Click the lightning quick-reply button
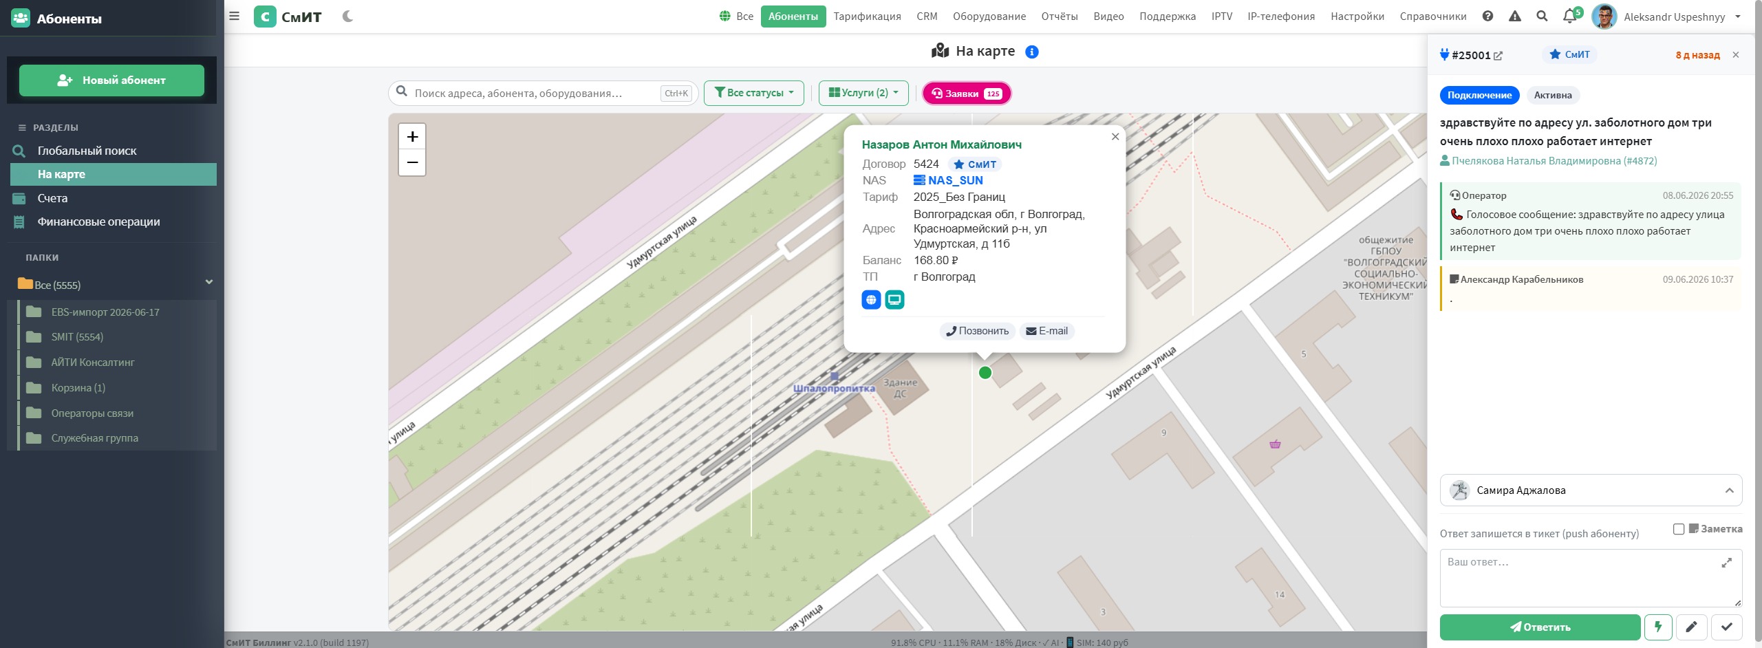The width and height of the screenshot is (1762, 648). [x=1658, y=627]
